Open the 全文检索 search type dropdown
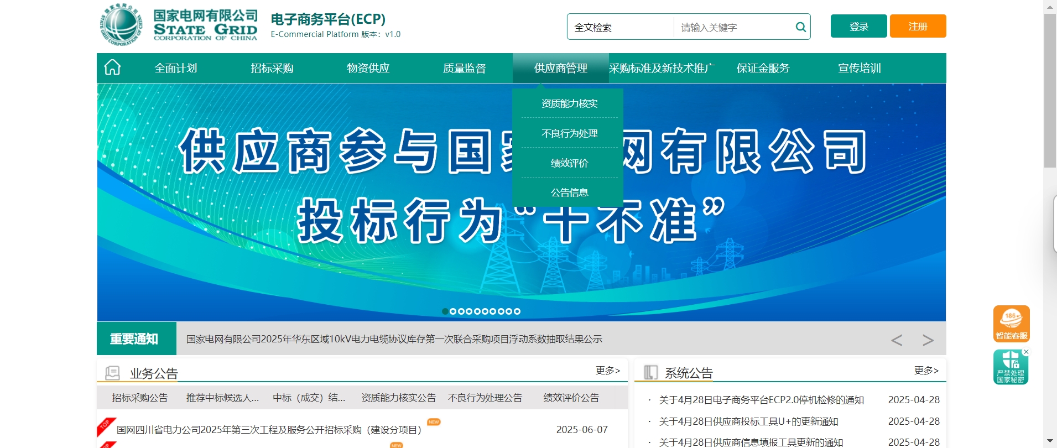The image size is (1057, 448). (619, 27)
